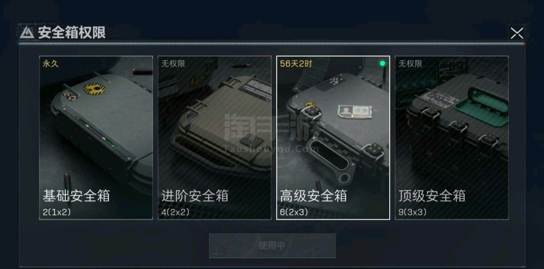The width and height of the screenshot is (544, 269).
Task: Click 无权限 label on 进阶安全箱
Action: [173, 64]
